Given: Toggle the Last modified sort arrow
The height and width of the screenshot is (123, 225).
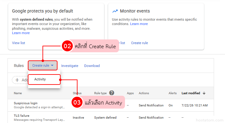Looking at the screenshot, I should 204,93.
